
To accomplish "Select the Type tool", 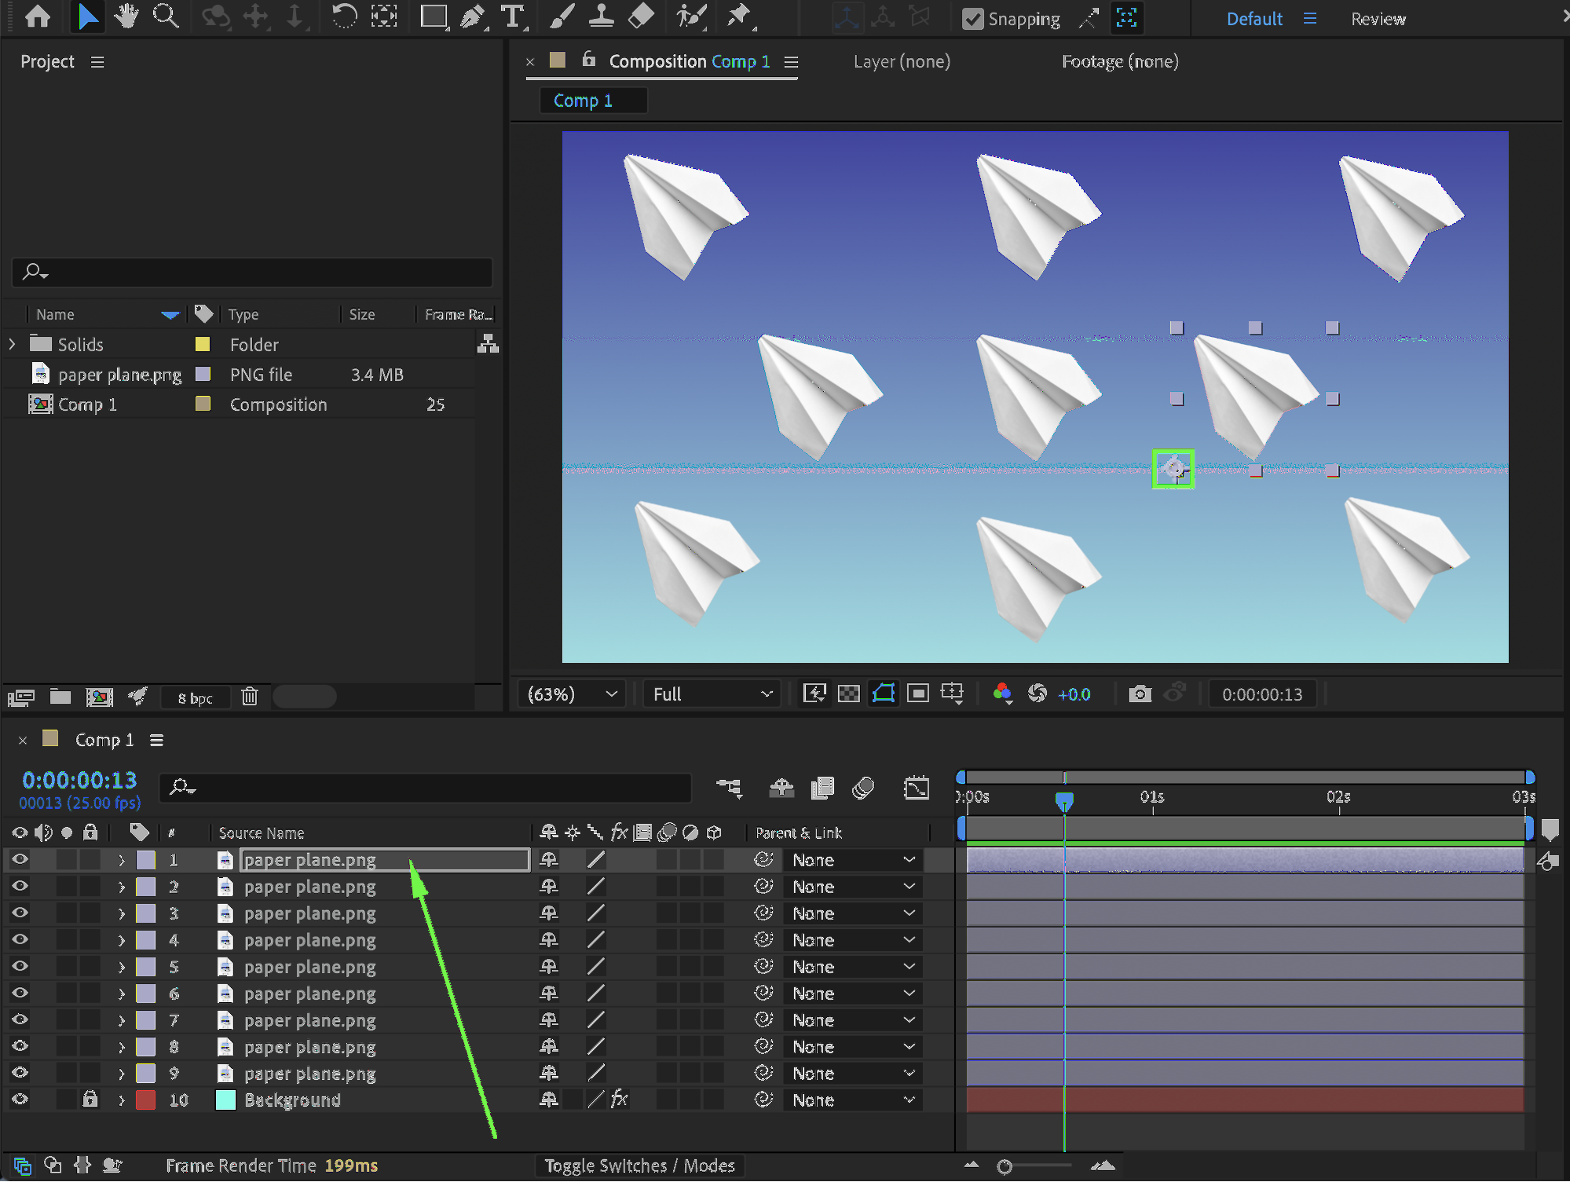I will pos(512,16).
